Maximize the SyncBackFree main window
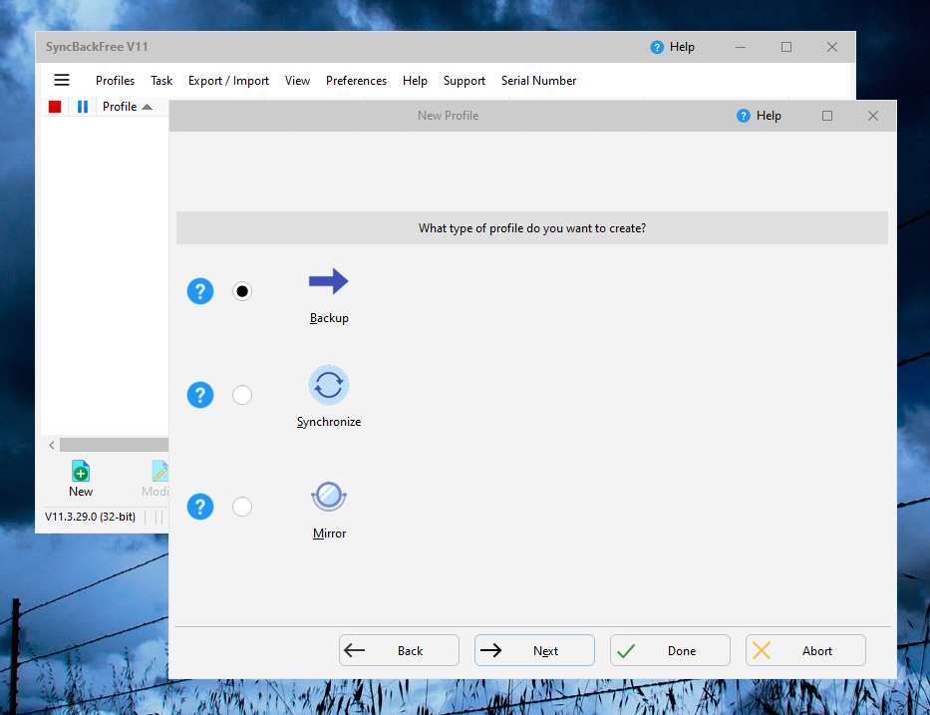 pos(785,47)
